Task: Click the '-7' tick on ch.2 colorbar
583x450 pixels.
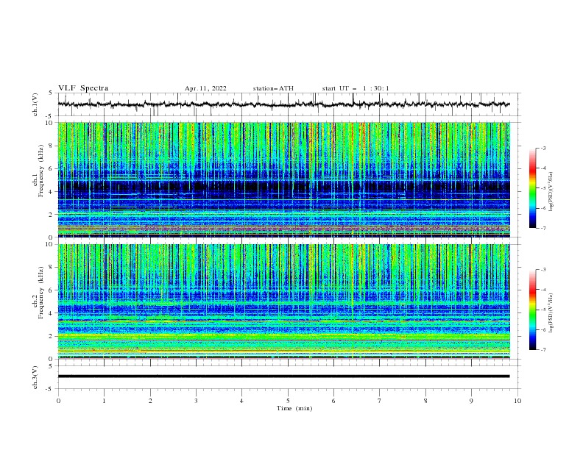Action: pyautogui.click(x=543, y=350)
